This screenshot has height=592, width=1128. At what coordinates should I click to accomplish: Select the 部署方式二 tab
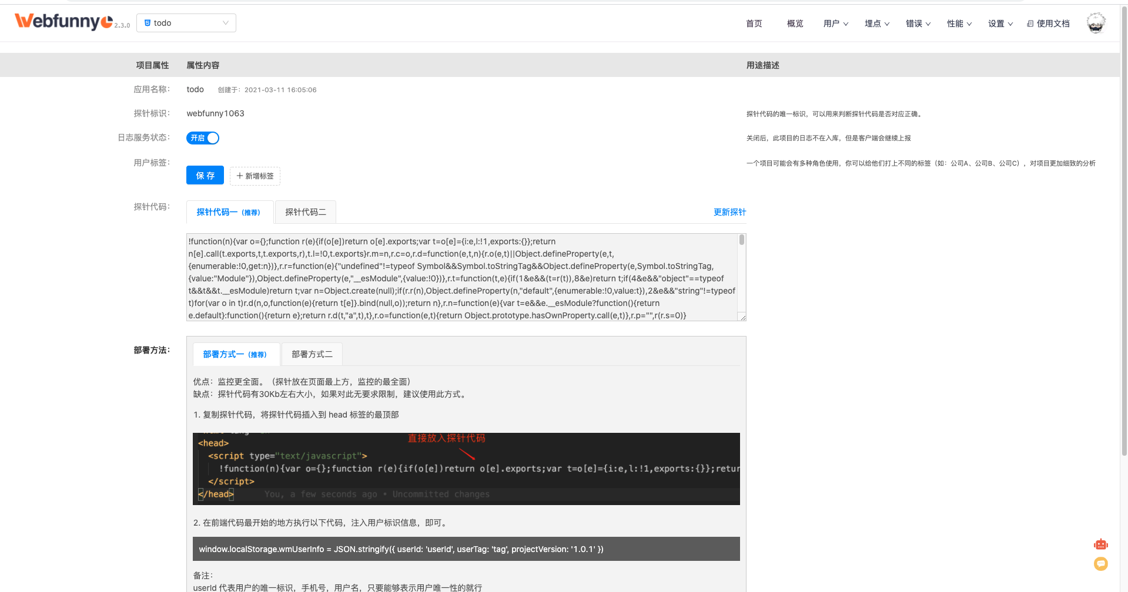[312, 354]
